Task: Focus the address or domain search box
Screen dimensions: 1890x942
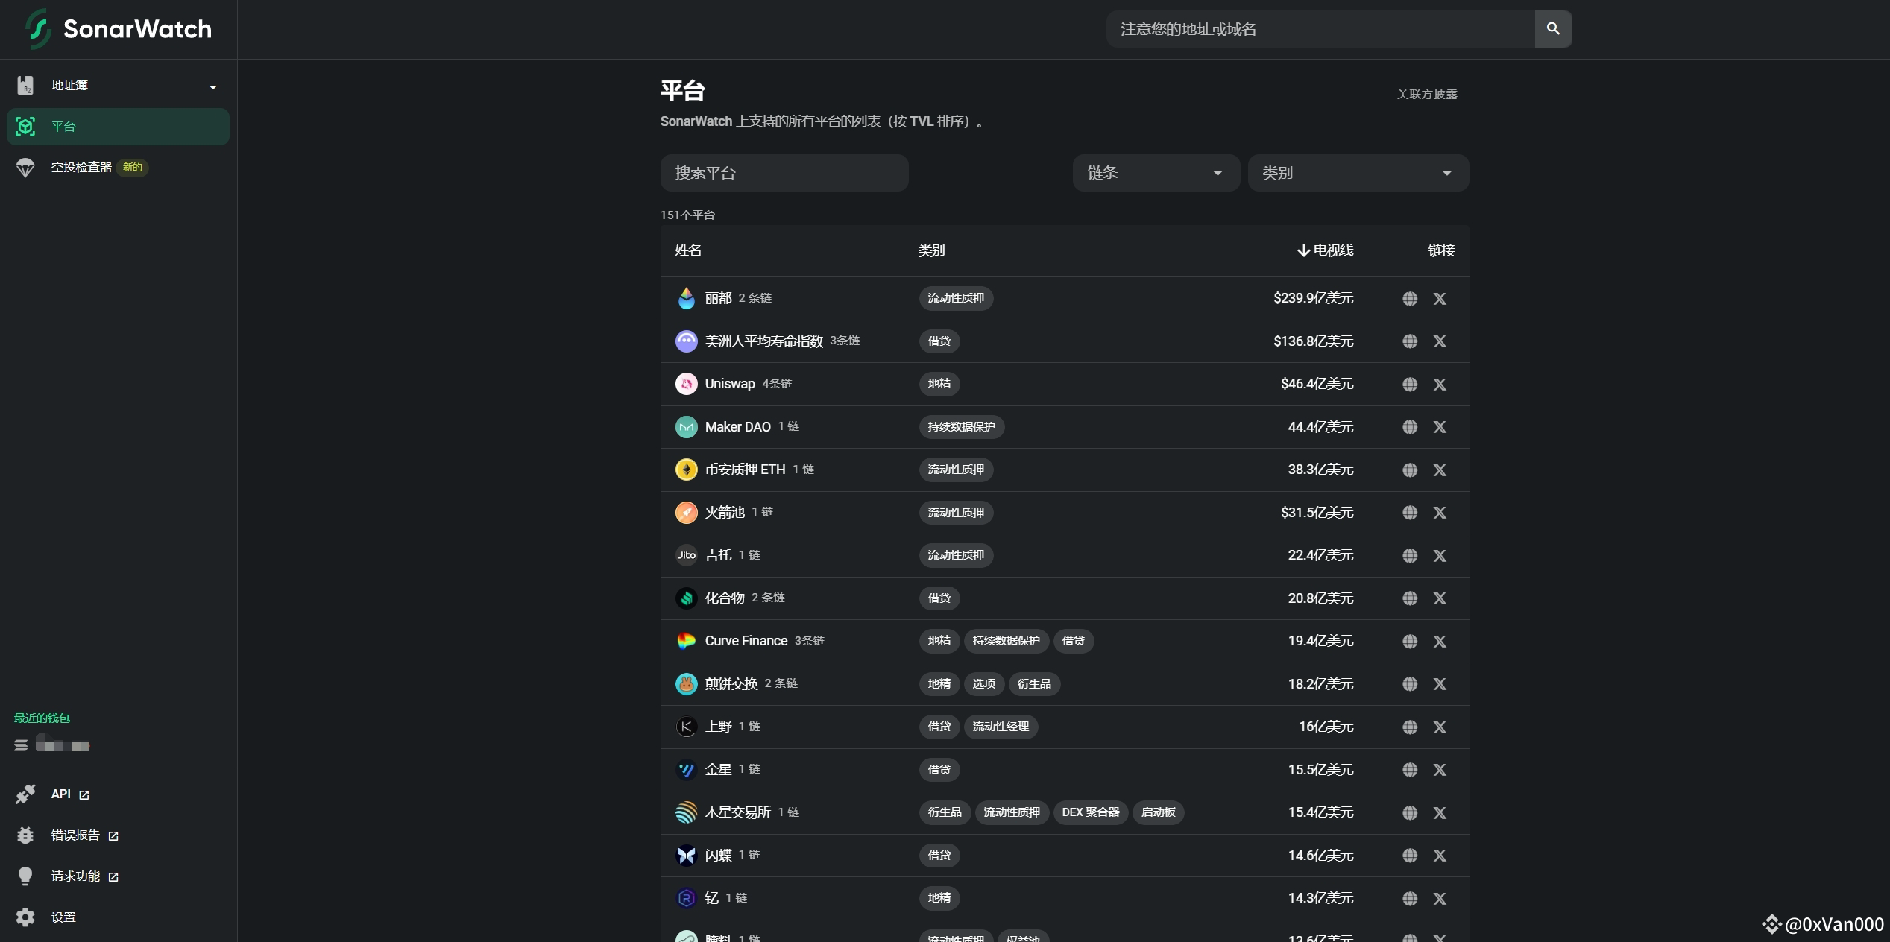Action: point(1320,29)
